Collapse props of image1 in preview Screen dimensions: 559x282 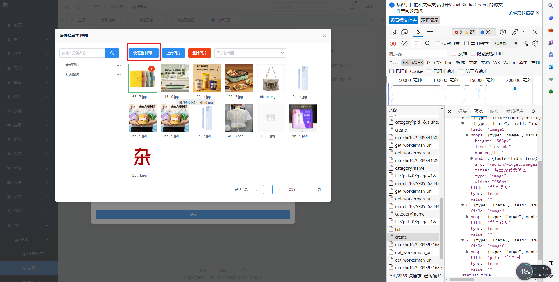click(467, 135)
